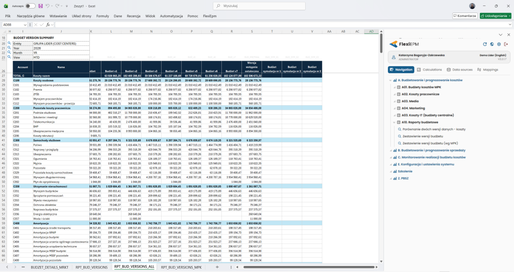Image resolution: width=514 pixels, height=272 pixels.
Task: Click the horizontal scrollbar thumb under the sheet
Action: click(x=310, y=267)
